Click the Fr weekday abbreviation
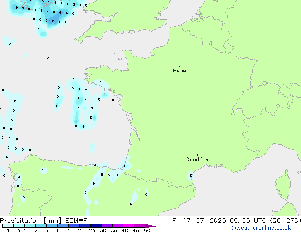Image resolution: width=301 pixels, height=232 pixels. click(175, 221)
